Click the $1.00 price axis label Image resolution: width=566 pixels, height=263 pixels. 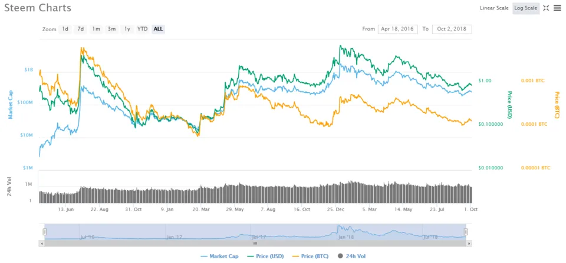tap(485, 81)
